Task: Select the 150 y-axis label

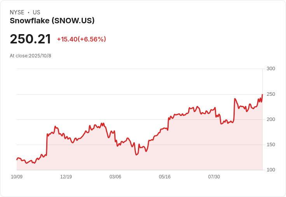Action: 271,145
